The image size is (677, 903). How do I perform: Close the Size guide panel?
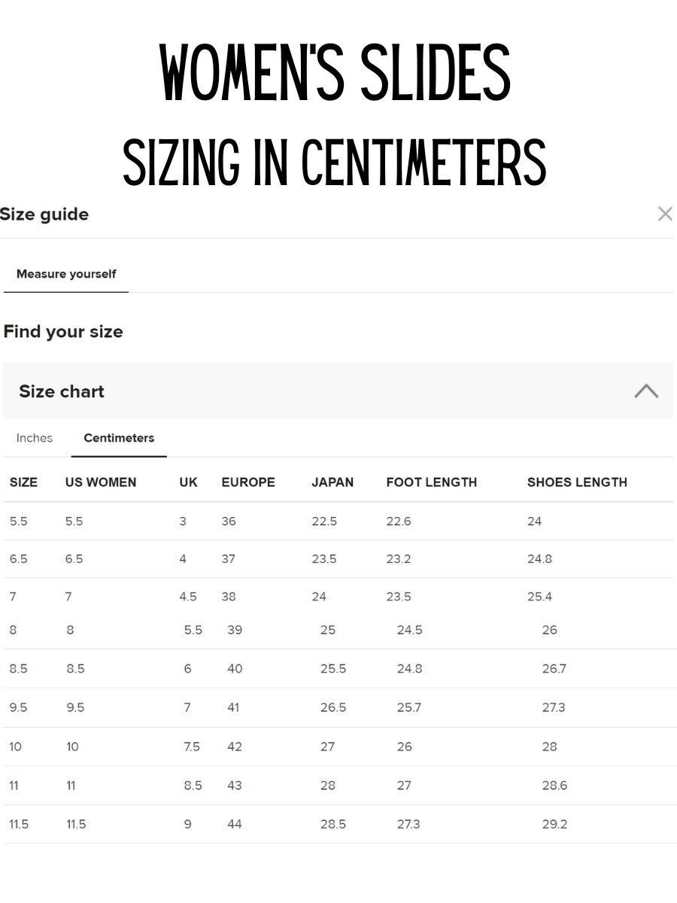[x=665, y=214]
